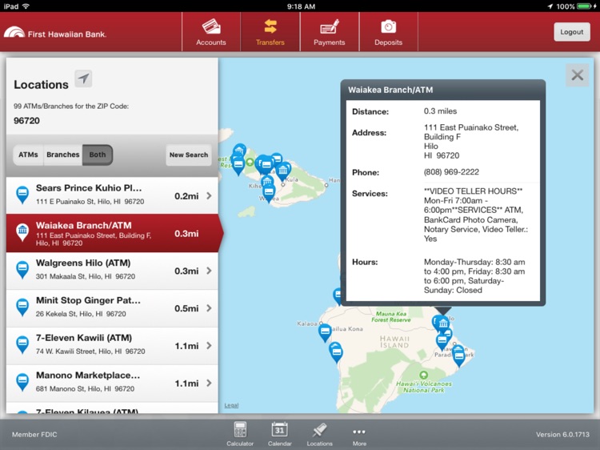Open the Accounts tab
600x450 pixels.
coord(211,32)
